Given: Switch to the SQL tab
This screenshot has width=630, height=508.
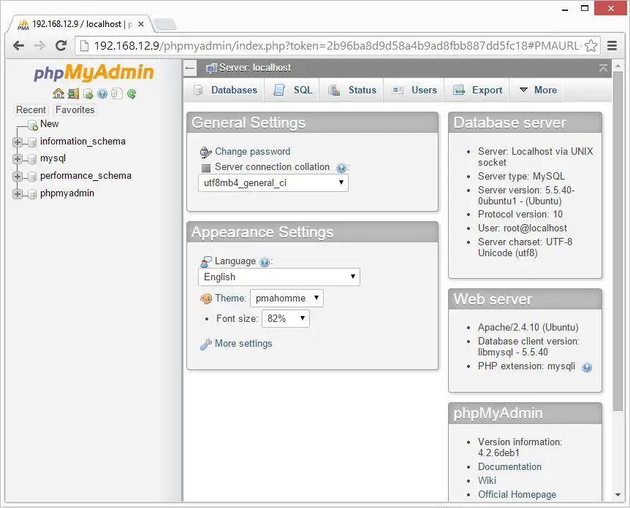Looking at the screenshot, I should 292,90.
